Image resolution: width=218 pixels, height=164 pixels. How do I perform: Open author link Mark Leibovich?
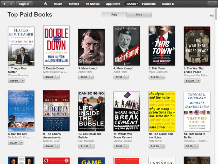pyautogui.click(x=158, y=72)
